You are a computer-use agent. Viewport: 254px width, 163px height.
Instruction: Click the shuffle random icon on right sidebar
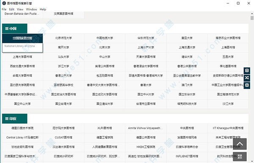click(247, 78)
